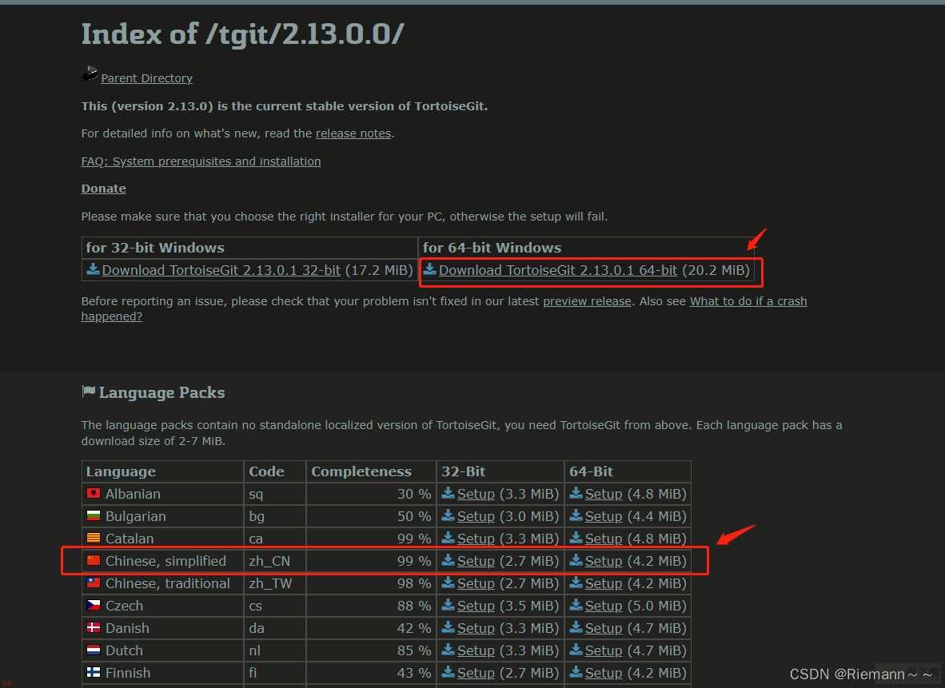Download TortoiseGit 2.13.0.1 32-bit installer
Screen dimensions: 945x688
pos(221,270)
